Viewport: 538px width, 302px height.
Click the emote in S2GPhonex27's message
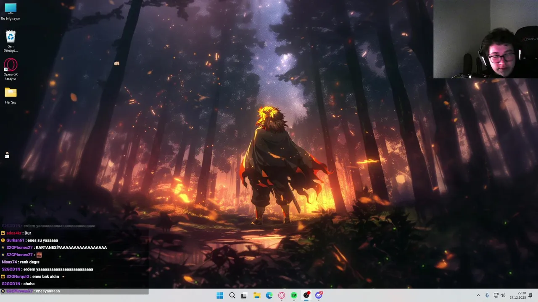pos(39,255)
